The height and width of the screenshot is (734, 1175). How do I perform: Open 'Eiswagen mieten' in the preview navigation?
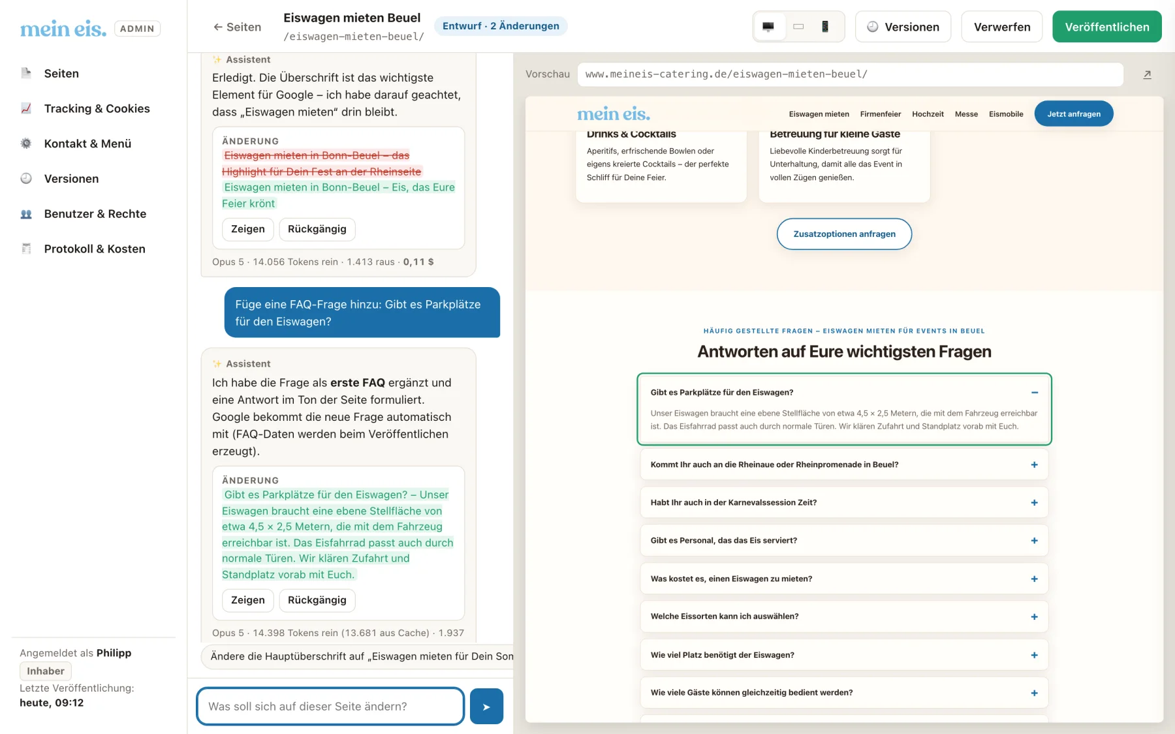coord(819,114)
